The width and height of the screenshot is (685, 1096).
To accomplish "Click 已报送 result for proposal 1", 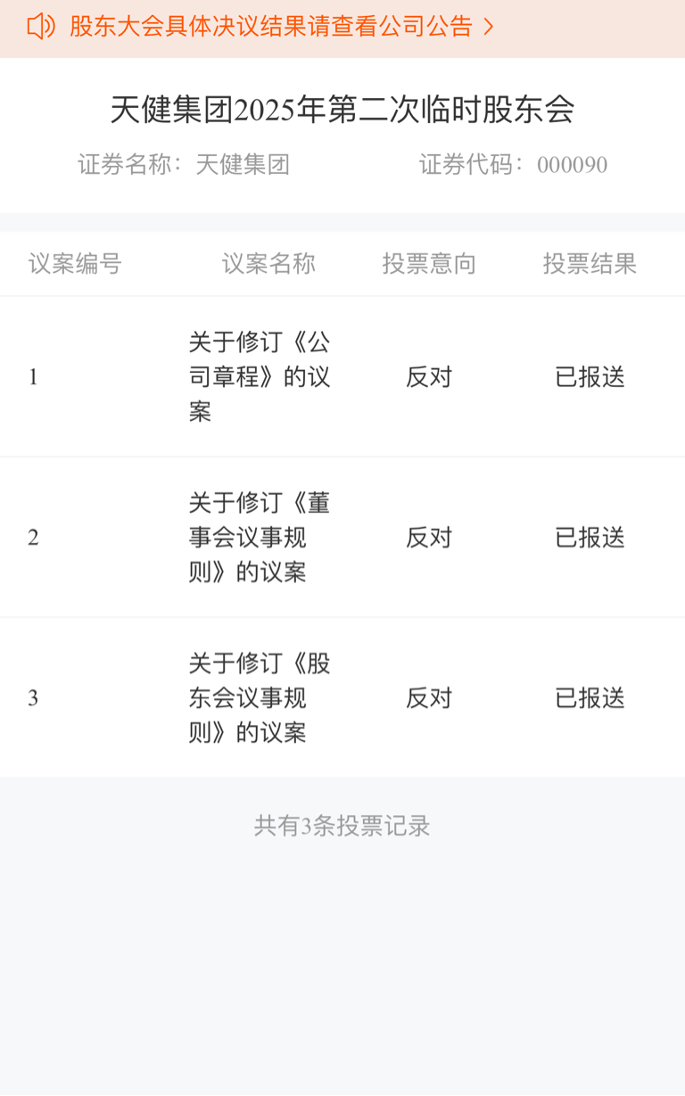I will click(x=590, y=377).
